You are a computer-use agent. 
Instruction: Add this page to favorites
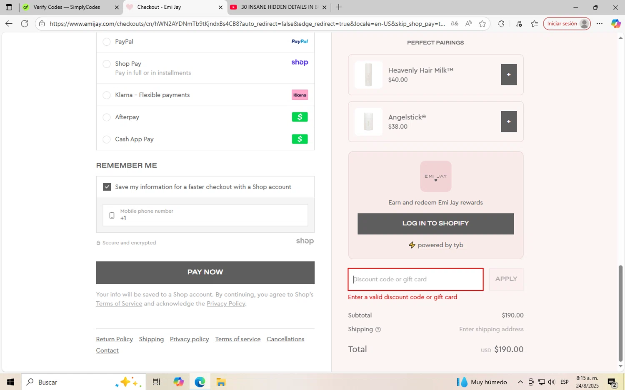(x=482, y=24)
